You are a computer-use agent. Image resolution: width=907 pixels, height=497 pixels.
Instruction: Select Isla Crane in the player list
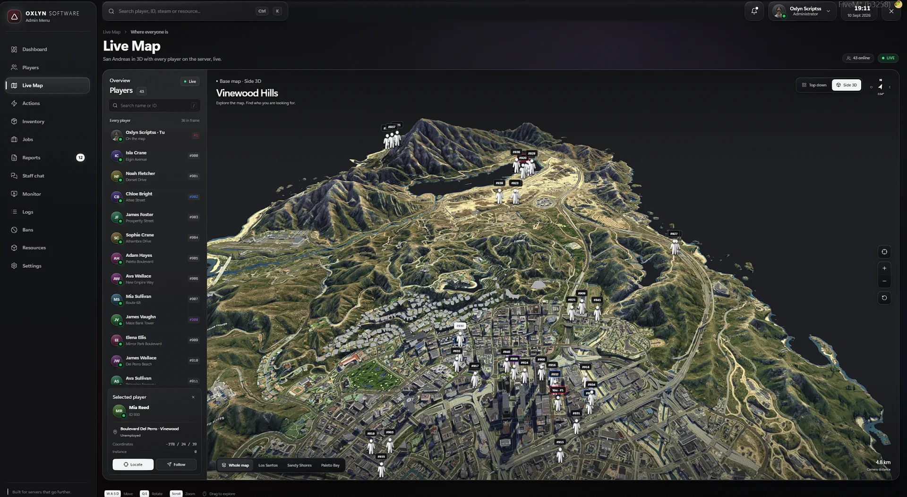point(154,156)
